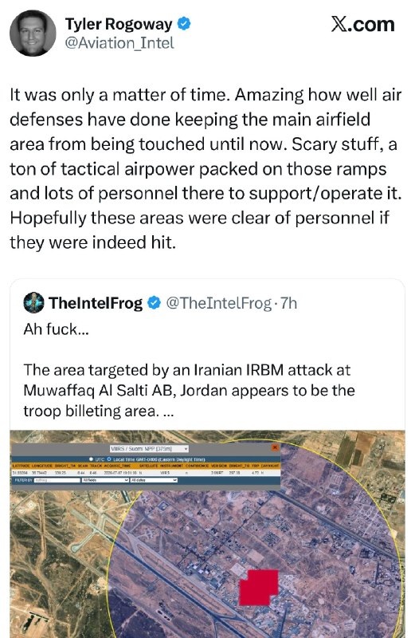Sort by the LATITUDE column header
Image resolution: width=415 pixels, height=638 pixels.
(x=22, y=465)
